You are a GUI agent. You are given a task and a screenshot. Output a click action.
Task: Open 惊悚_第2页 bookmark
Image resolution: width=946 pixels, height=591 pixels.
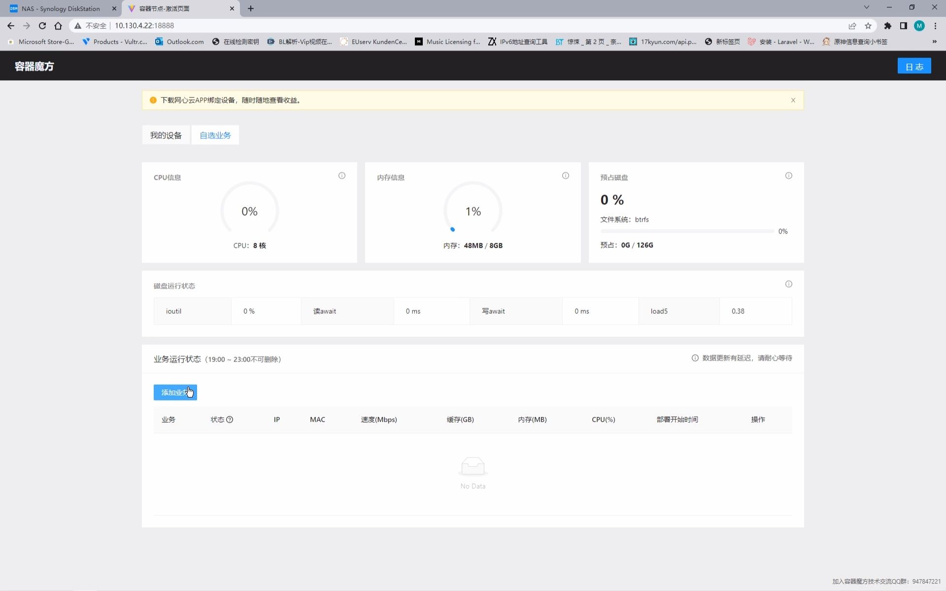[588, 42]
